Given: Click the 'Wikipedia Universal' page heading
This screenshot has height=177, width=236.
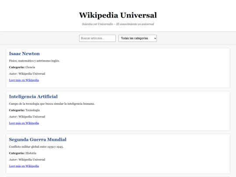Looking at the screenshot, I should tap(118, 15).
